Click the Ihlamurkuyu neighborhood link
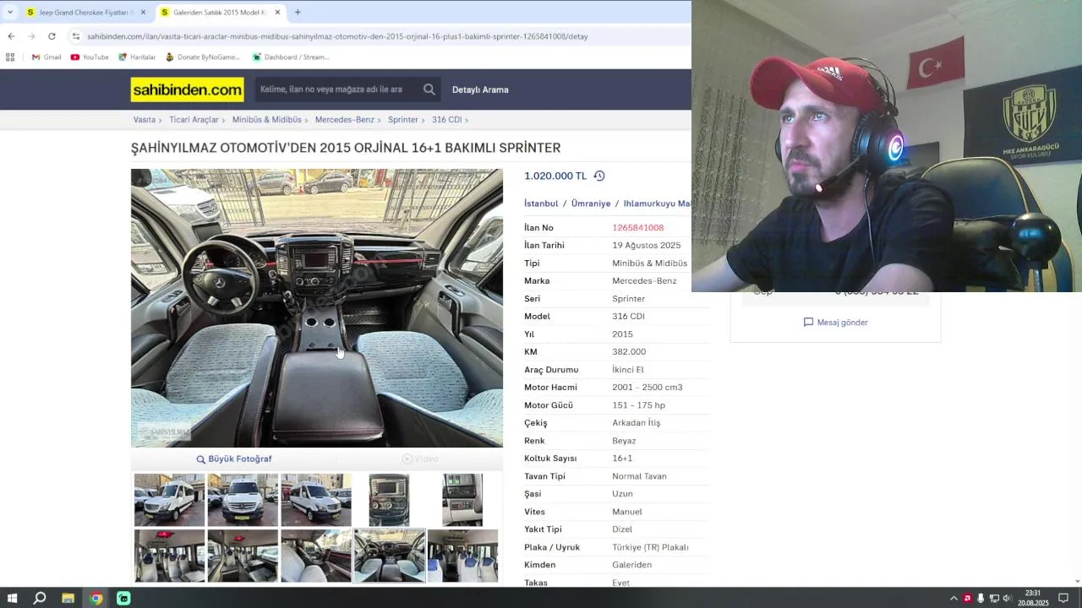 point(657,204)
